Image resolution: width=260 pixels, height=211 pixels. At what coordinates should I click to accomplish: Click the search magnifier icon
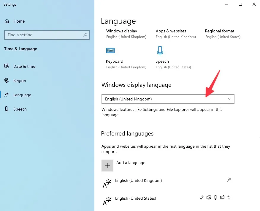85,35
